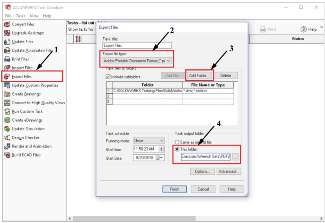Click the Delete button in Export Files dialog

(x=225, y=76)
